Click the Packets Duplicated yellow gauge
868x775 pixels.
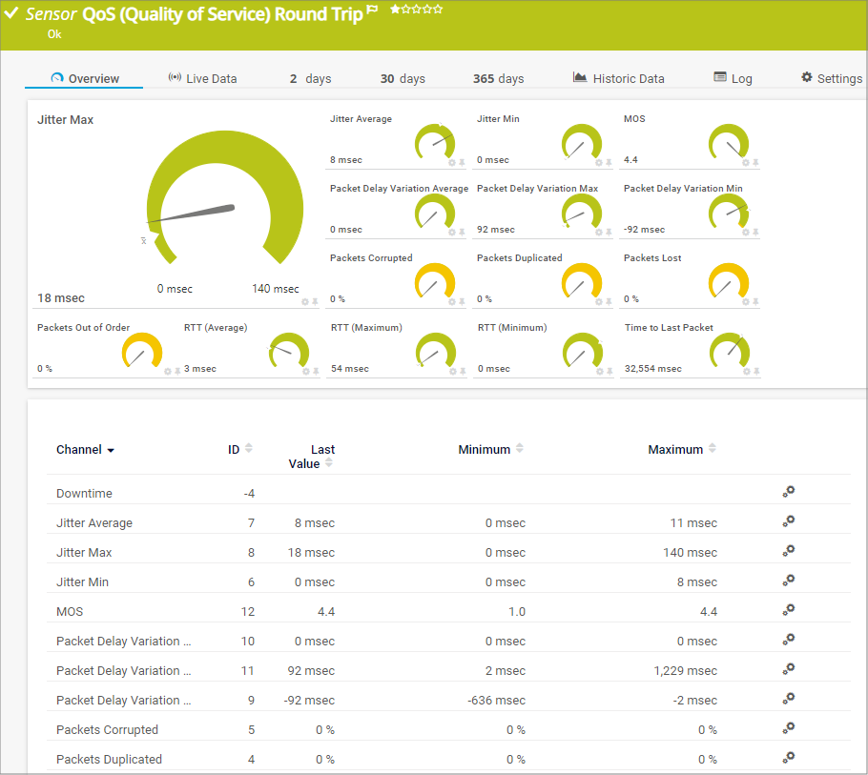(580, 283)
